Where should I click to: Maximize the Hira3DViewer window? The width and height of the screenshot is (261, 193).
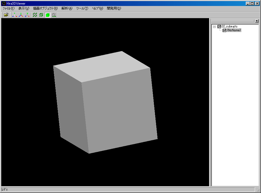point(252,4)
